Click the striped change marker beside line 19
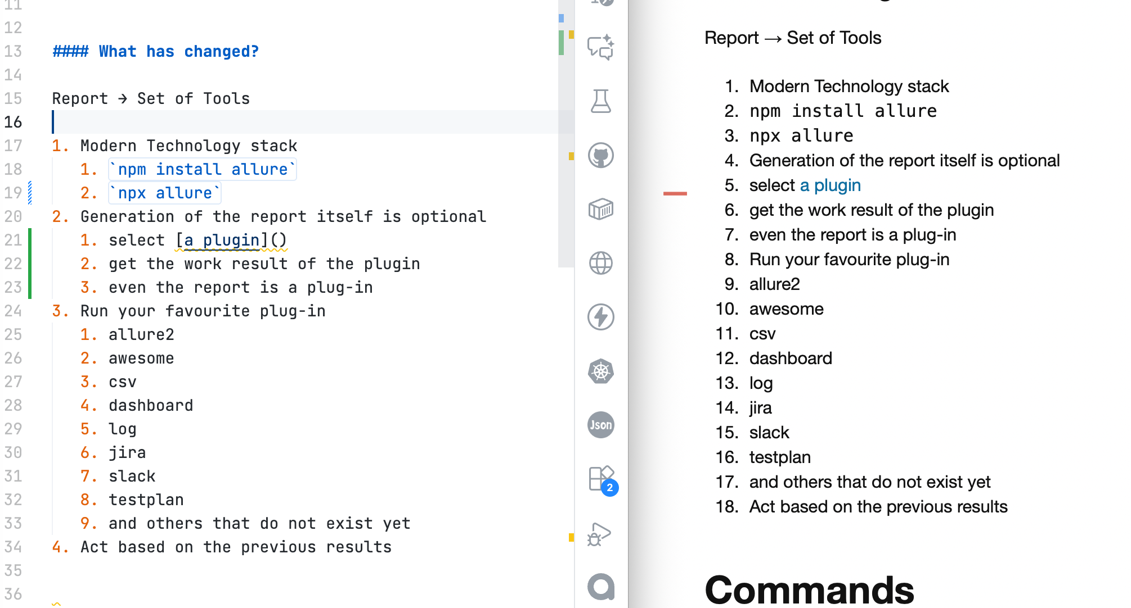The image size is (1131, 608). [x=30, y=193]
